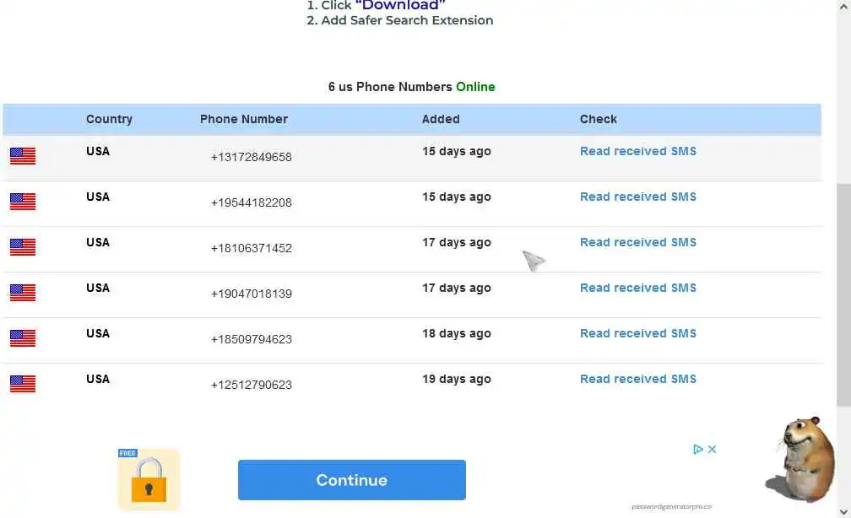The image size is (851, 518).
Task: Click scrollbar down arrow at bottom
Action: click(x=843, y=511)
